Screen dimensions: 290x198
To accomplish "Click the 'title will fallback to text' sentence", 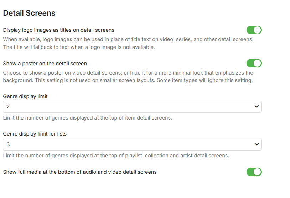I will pyautogui.click(x=79, y=47).
